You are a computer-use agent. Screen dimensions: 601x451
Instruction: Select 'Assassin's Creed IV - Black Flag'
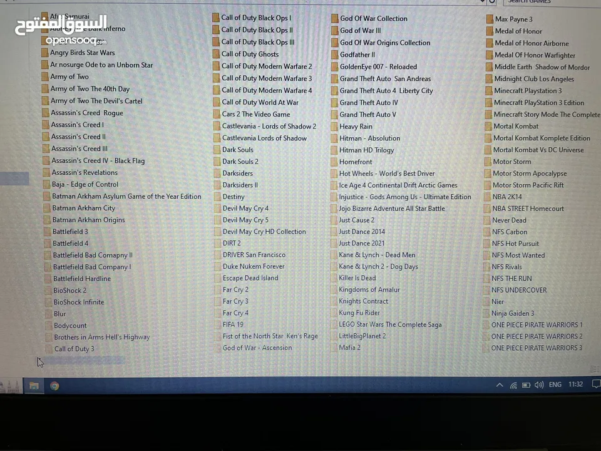[98, 161]
